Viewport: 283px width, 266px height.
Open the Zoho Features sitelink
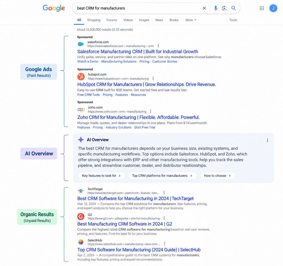click(84, 127)
